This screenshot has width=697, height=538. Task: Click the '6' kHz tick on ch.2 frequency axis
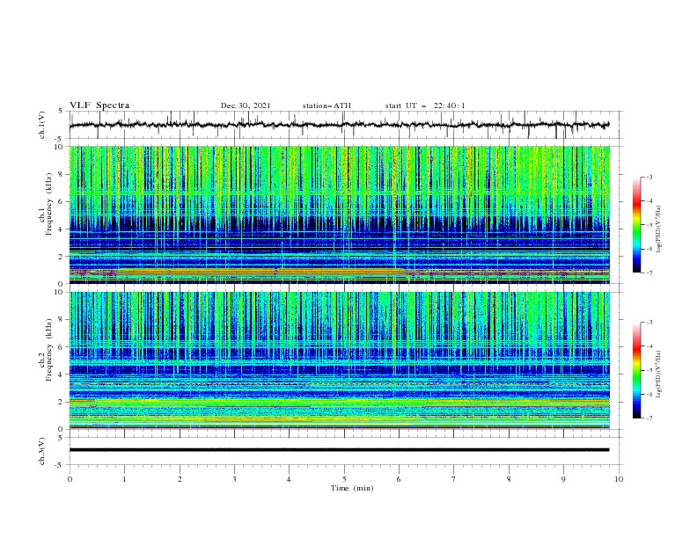tap(62, 347)
